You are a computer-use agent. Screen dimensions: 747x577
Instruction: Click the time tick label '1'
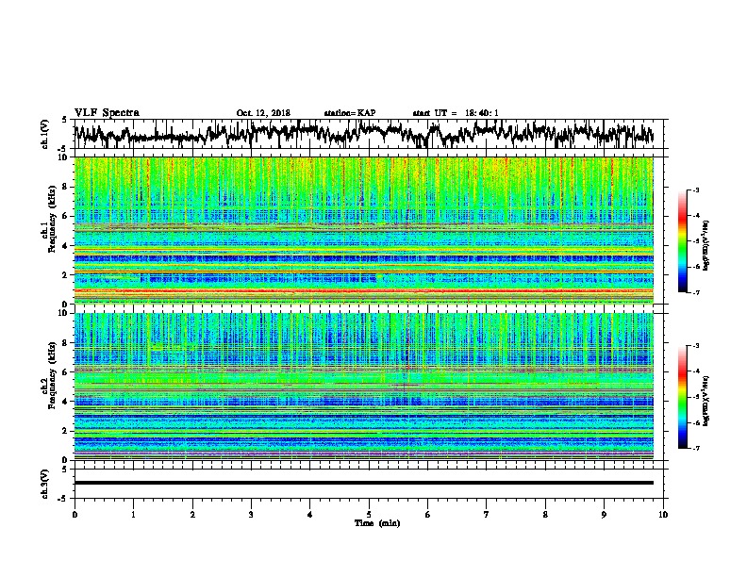click(133, 515)
